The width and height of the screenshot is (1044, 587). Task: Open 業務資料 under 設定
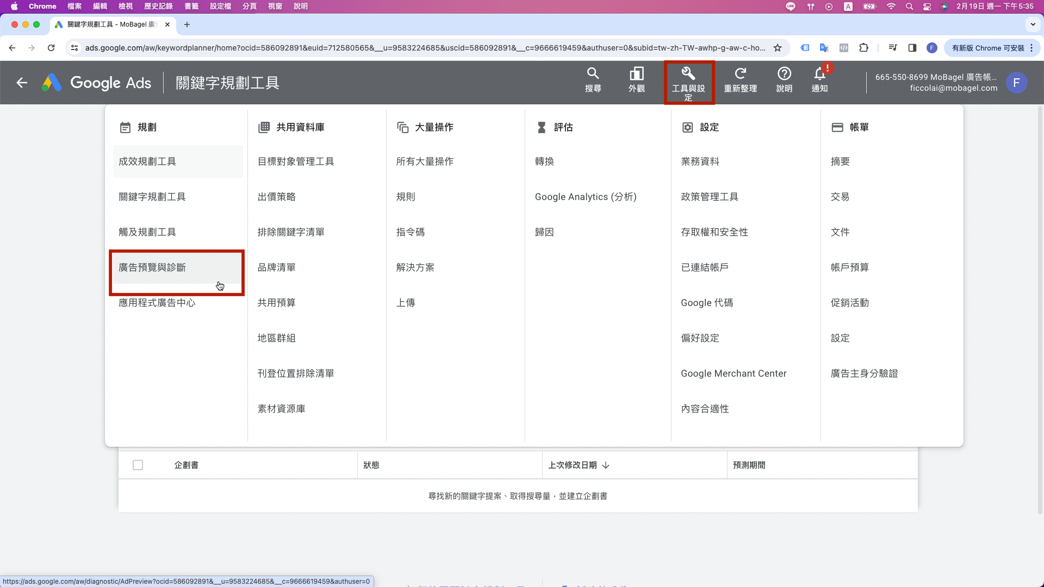tap(700, 161)
